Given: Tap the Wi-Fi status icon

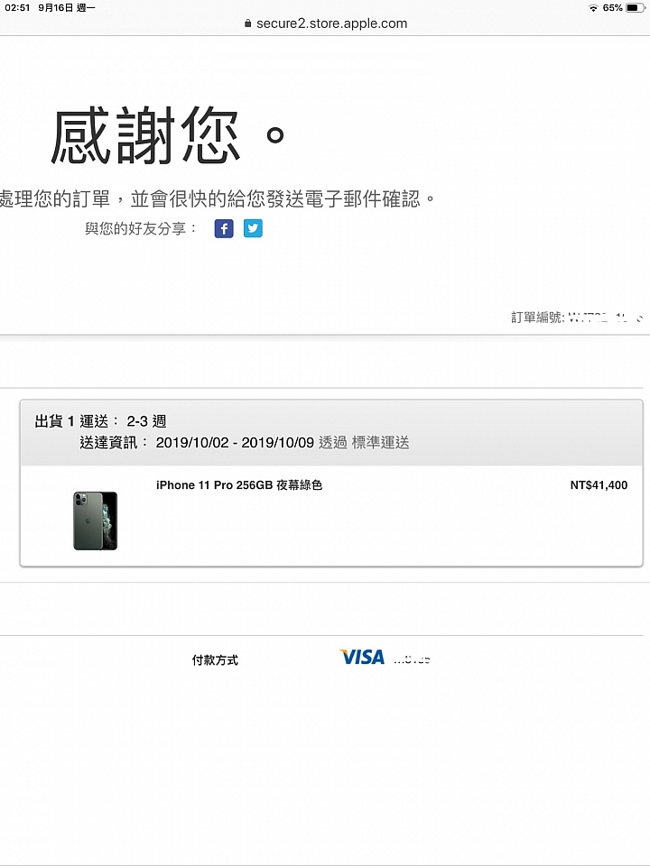Looking at the screenshot, I should (x=593, y=8).
